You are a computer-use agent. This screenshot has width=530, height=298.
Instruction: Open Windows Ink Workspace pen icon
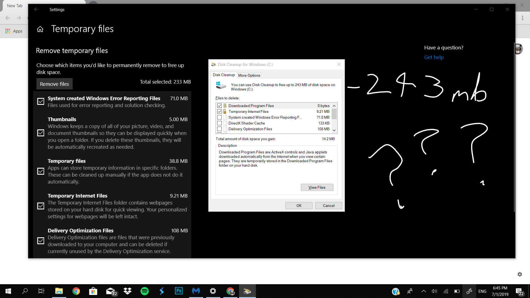click(x=469, y=291)
